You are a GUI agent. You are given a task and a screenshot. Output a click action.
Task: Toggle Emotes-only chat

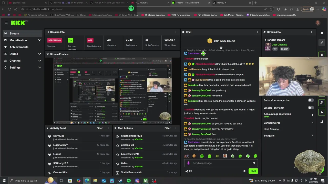pos(311,108)
